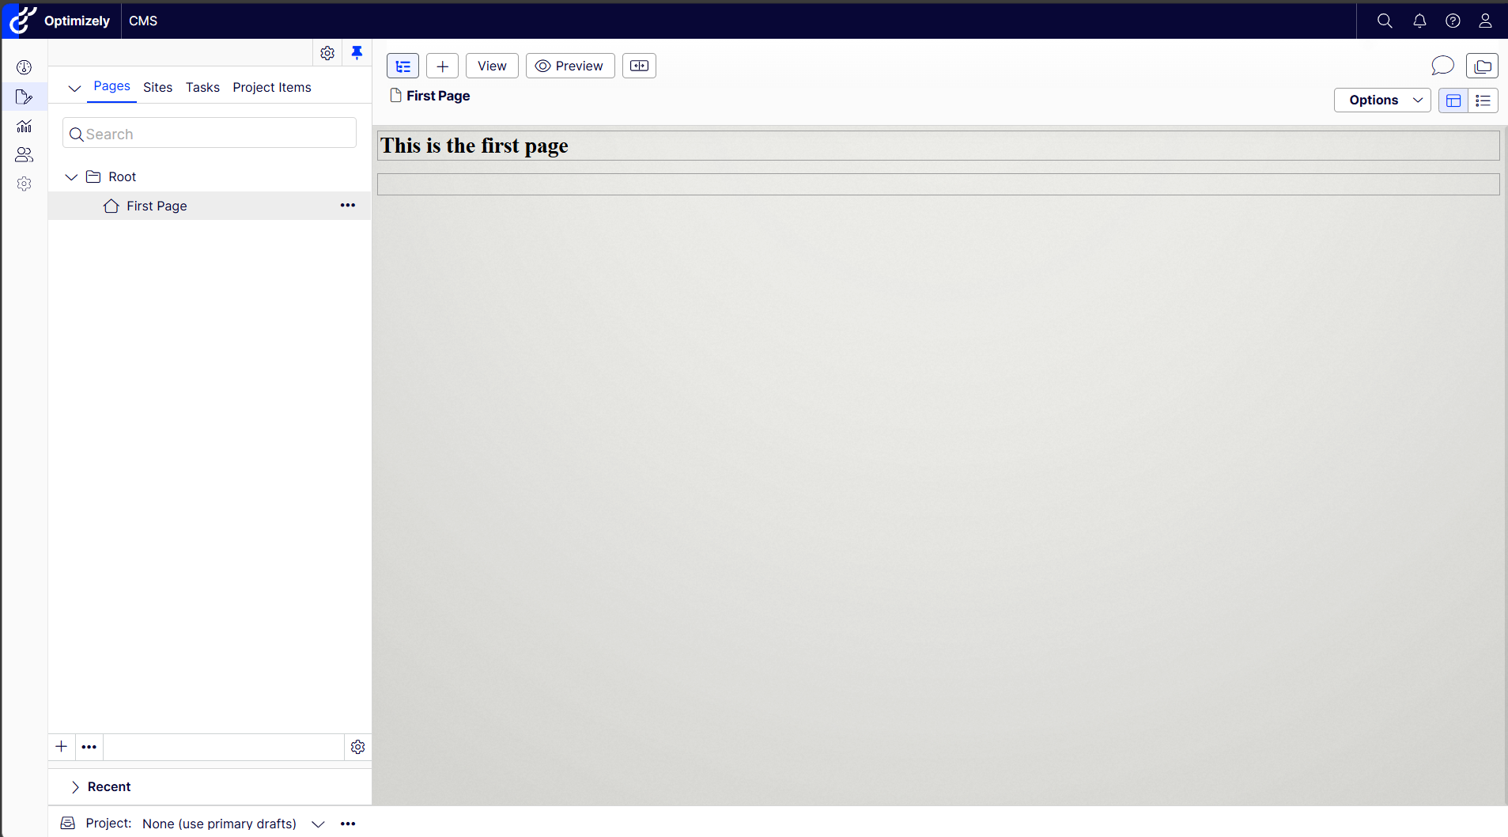Open the project bar more options dots
The image size is (1508, 837).
[x=348, y=824]
